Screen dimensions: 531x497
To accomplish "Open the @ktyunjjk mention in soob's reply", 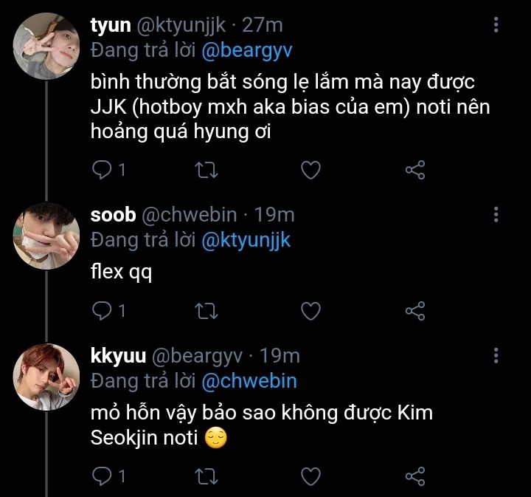I will click(x=245, y=239).
